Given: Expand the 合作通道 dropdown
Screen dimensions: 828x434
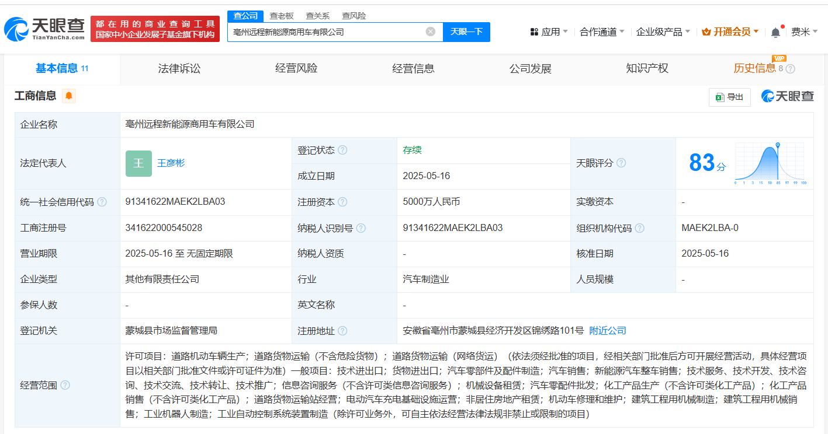Looking at the screenshot, I should (602, 32).
